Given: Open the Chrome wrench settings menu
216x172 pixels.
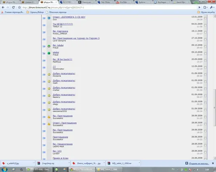Looking at the screenshot, I should [x=212, y=7].
